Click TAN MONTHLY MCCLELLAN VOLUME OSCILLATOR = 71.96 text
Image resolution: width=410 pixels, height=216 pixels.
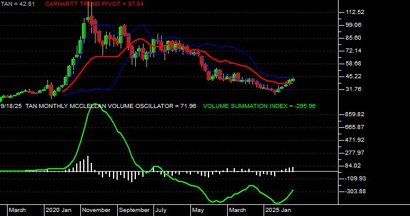(x=111, y=106)
